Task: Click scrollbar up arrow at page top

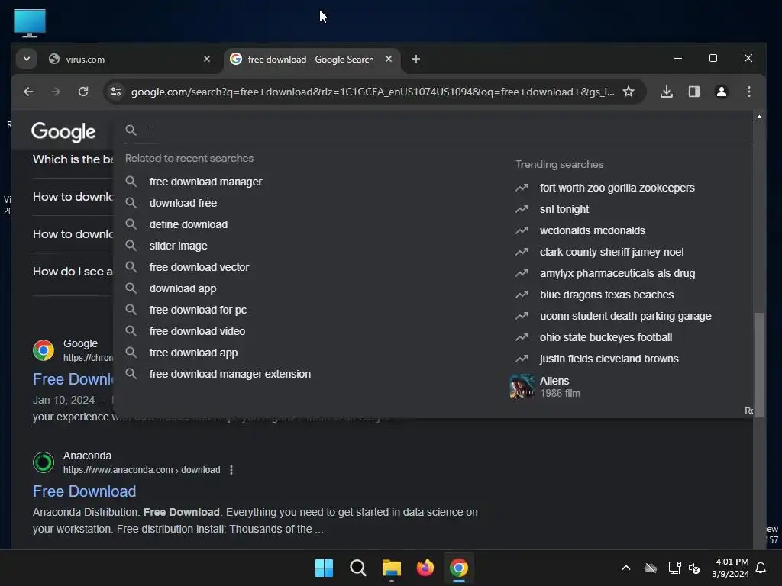Action: [x=759, y=117]
